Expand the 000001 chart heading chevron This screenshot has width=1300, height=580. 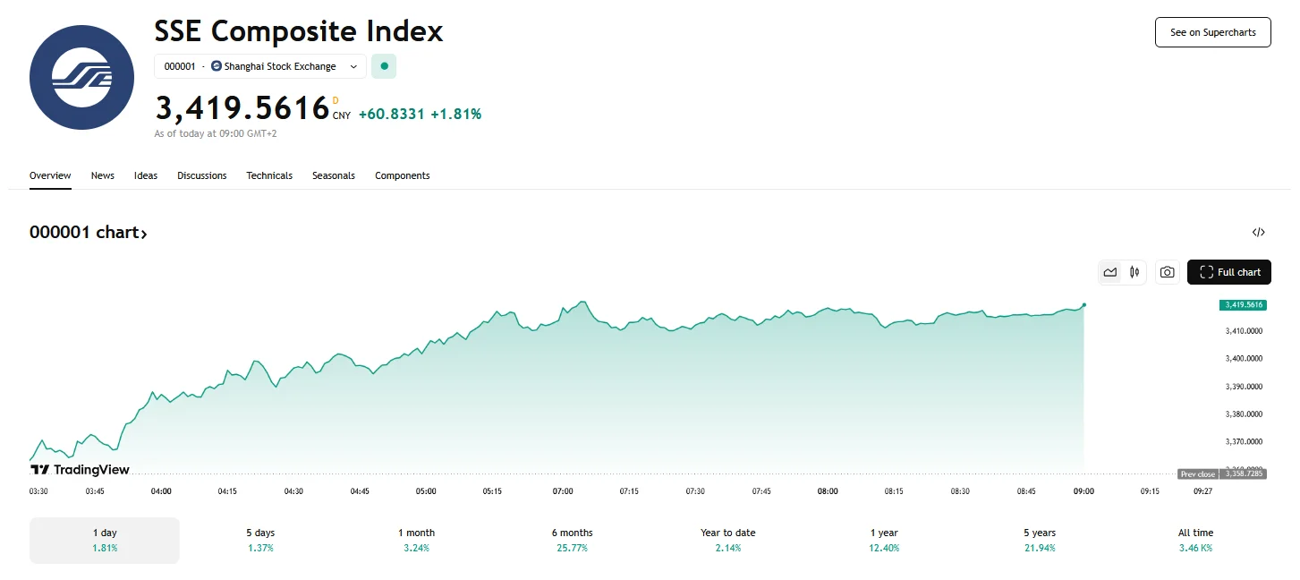146,233
